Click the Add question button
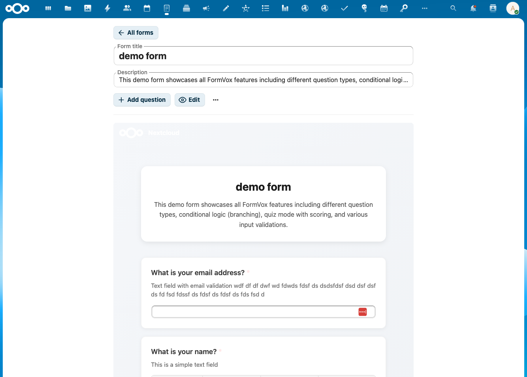 click(142, 100)
